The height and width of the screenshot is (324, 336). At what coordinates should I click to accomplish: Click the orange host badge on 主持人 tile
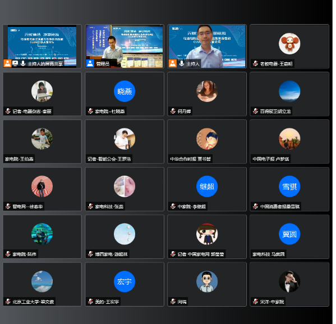tap(173, 63)
